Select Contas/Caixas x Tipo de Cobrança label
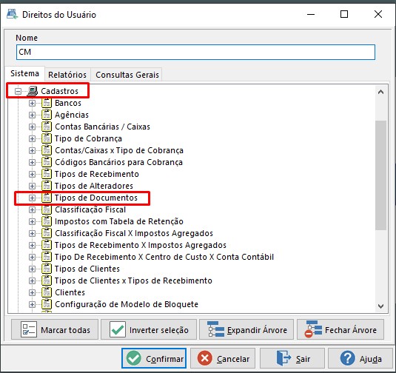 (x=119, y=150)
